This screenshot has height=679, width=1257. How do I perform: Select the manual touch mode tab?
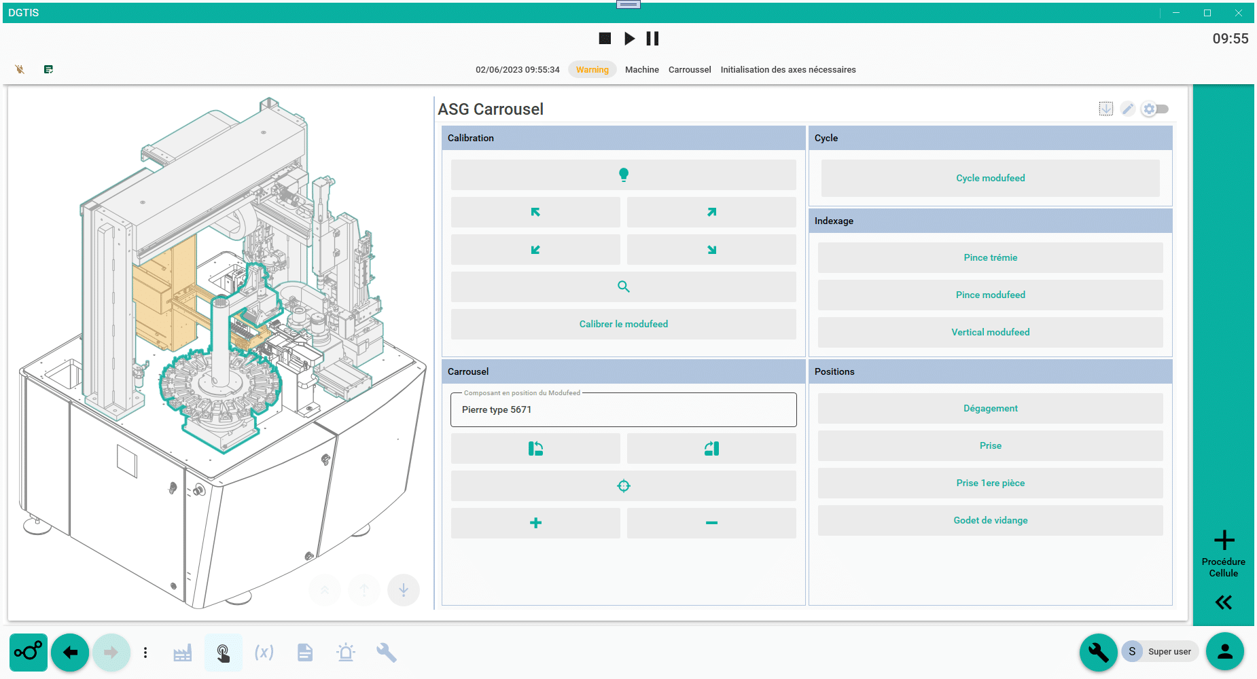tap(223, 653)
